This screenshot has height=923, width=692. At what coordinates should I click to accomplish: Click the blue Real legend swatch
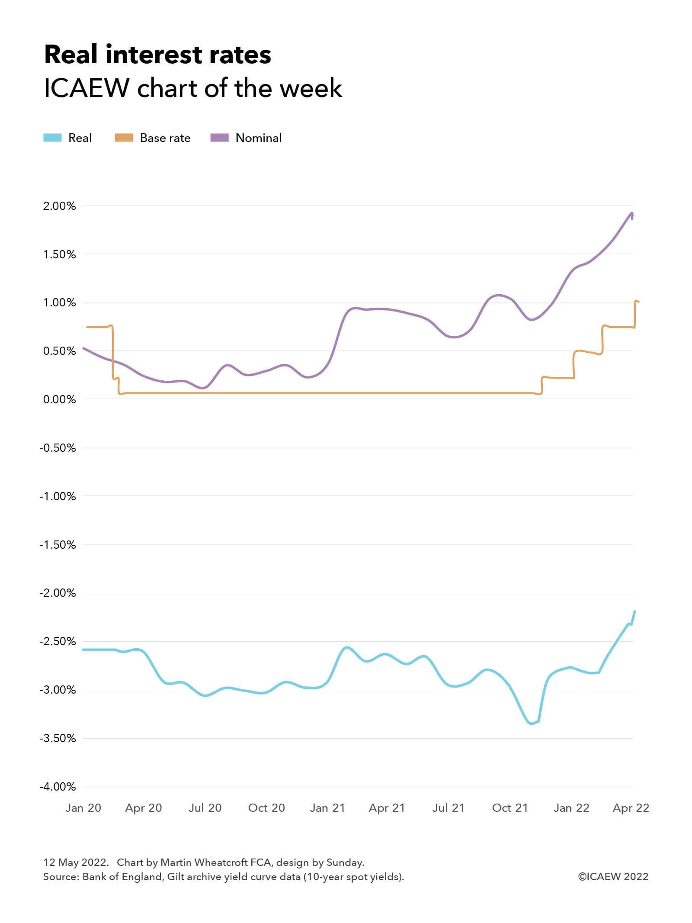[x=52, y=138]
